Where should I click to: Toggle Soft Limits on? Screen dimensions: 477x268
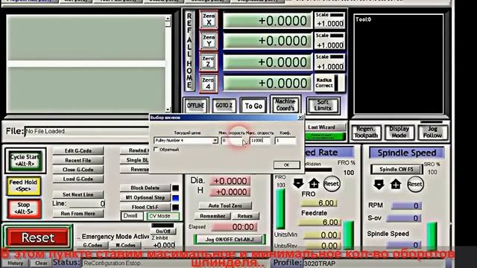pyautogui.click(x=323, y=106)
